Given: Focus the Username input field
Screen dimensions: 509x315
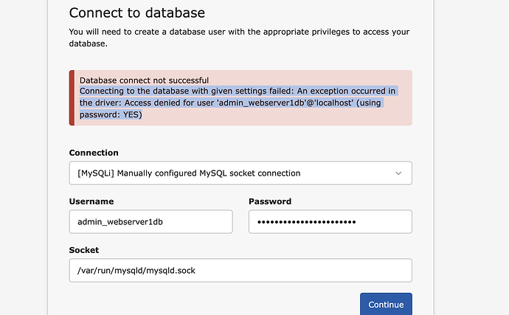Looking at the screenshot, I should point(150,221).
